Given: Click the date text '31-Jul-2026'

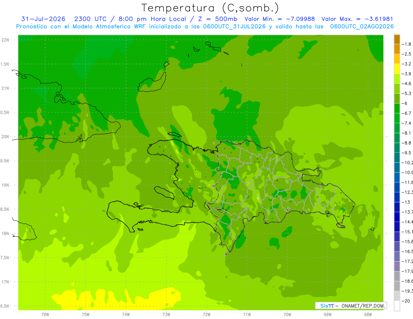Looking at the screenshot, I should (x=43, y=19).
